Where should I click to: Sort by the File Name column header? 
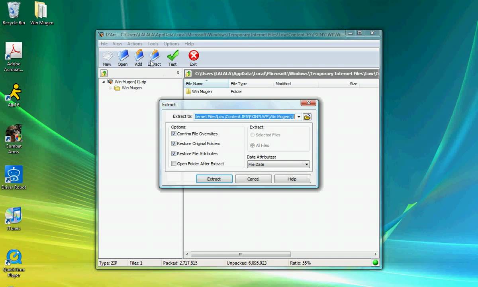[x=206, y=84]
